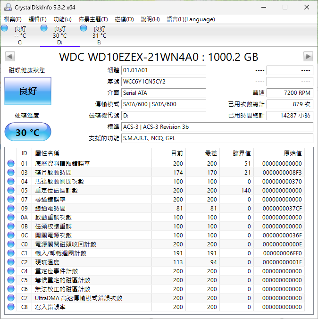Click the serial number field WCC6Y1CN5CY2
Image resolution: width=318 pixels, height=319 pixels.
tap(164, 82)
